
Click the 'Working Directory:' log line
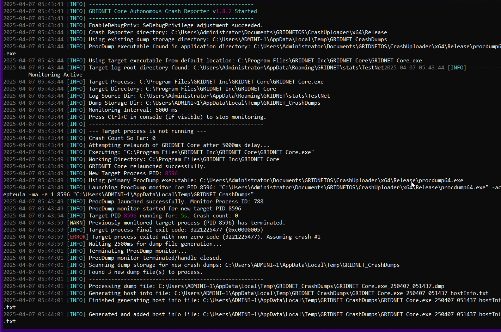click(x=184, y=159)
